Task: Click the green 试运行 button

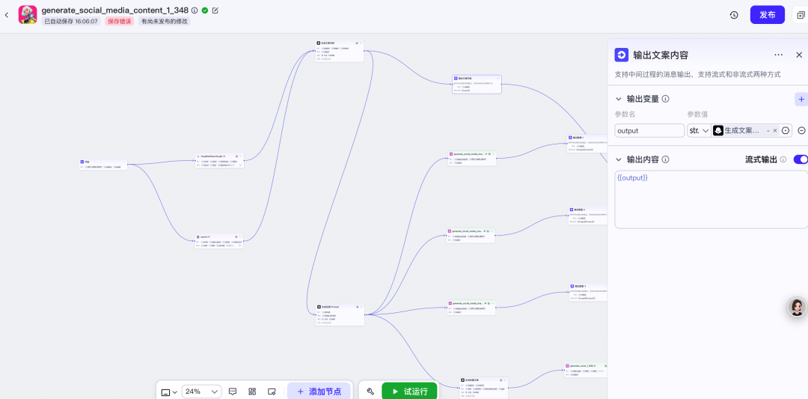Action: pos(409,392)
